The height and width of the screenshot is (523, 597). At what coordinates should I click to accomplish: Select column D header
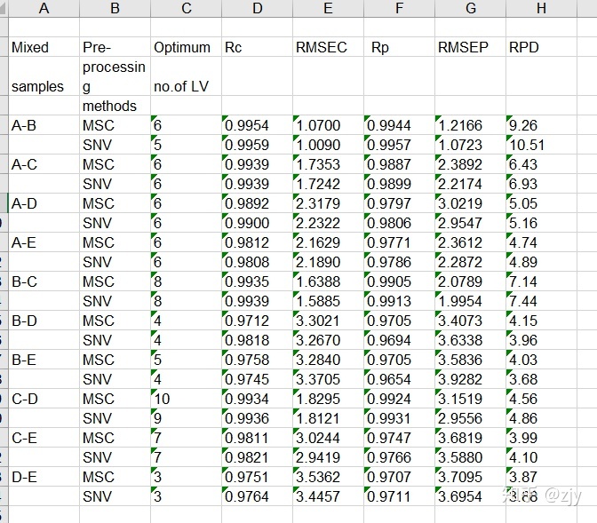click(x=258, y=8)
